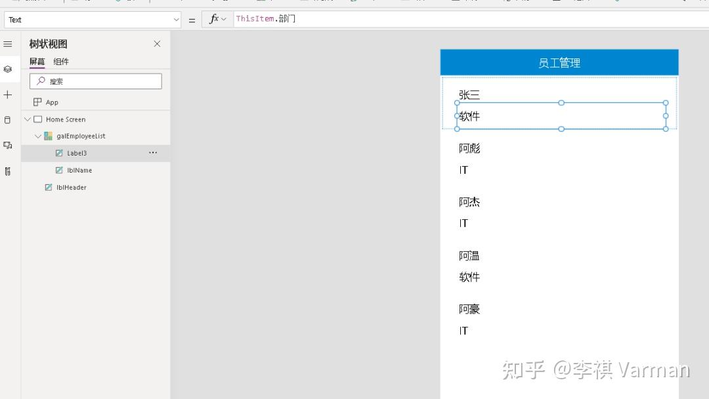This screenshot has width=709, height=399.
Task: Open the Label3 more options menu
Action: 153,152
